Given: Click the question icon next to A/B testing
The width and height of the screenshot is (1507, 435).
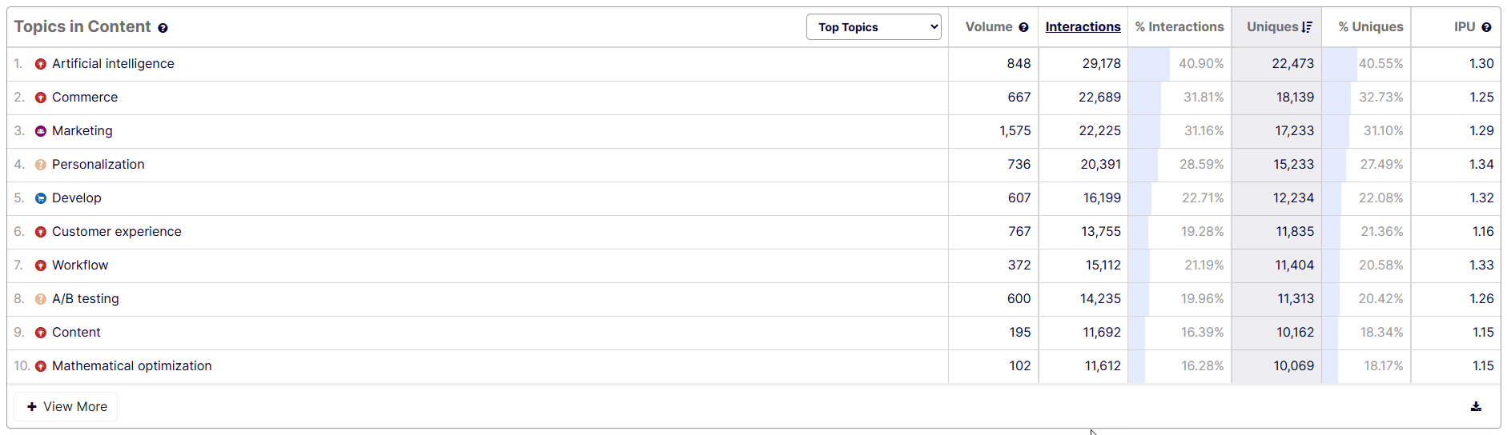Looking at the screenshot, I should [x=41, y=299].
